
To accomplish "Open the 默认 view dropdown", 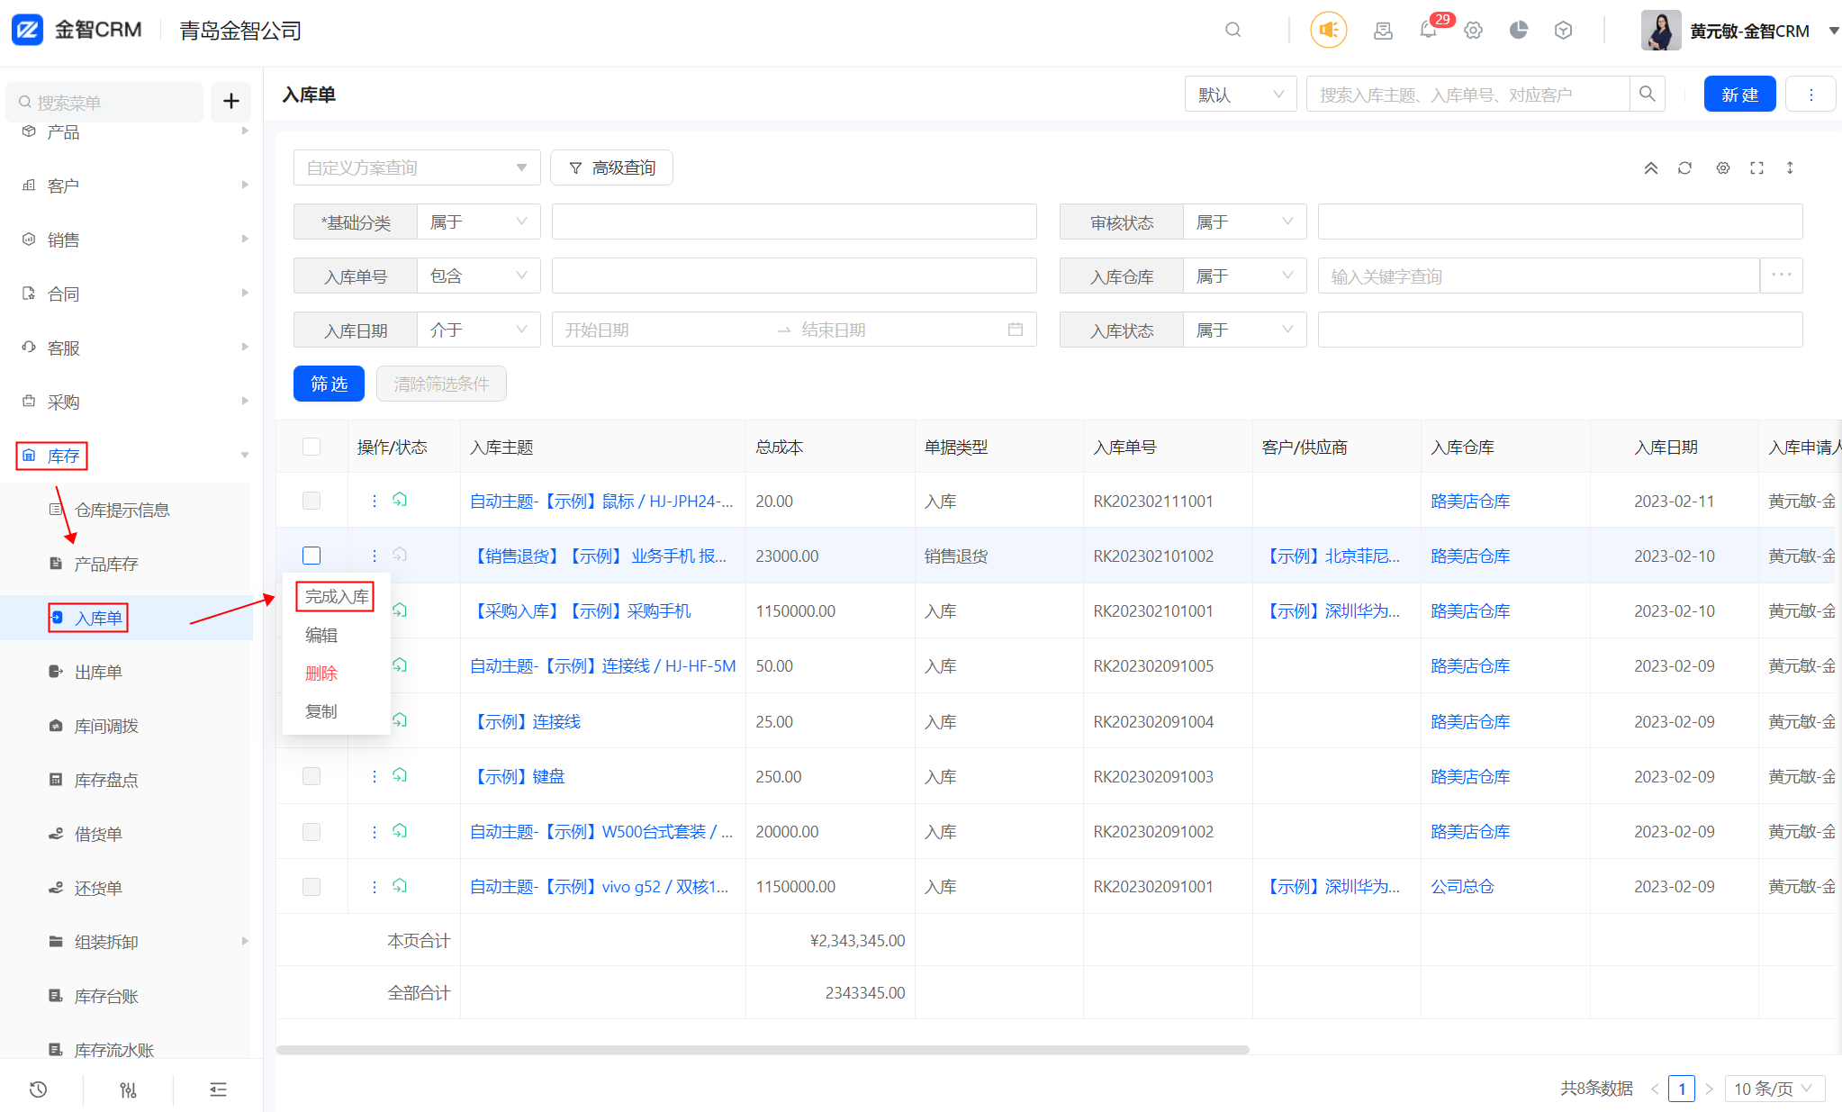I will pyautogui.click(x=1241, y=94).
